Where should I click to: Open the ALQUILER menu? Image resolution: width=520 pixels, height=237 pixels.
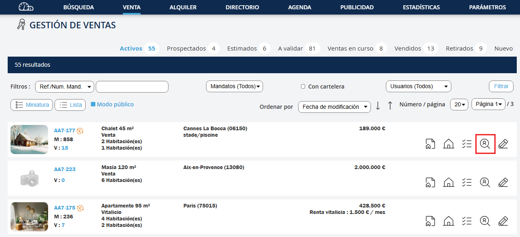click(x=183, y=7)
